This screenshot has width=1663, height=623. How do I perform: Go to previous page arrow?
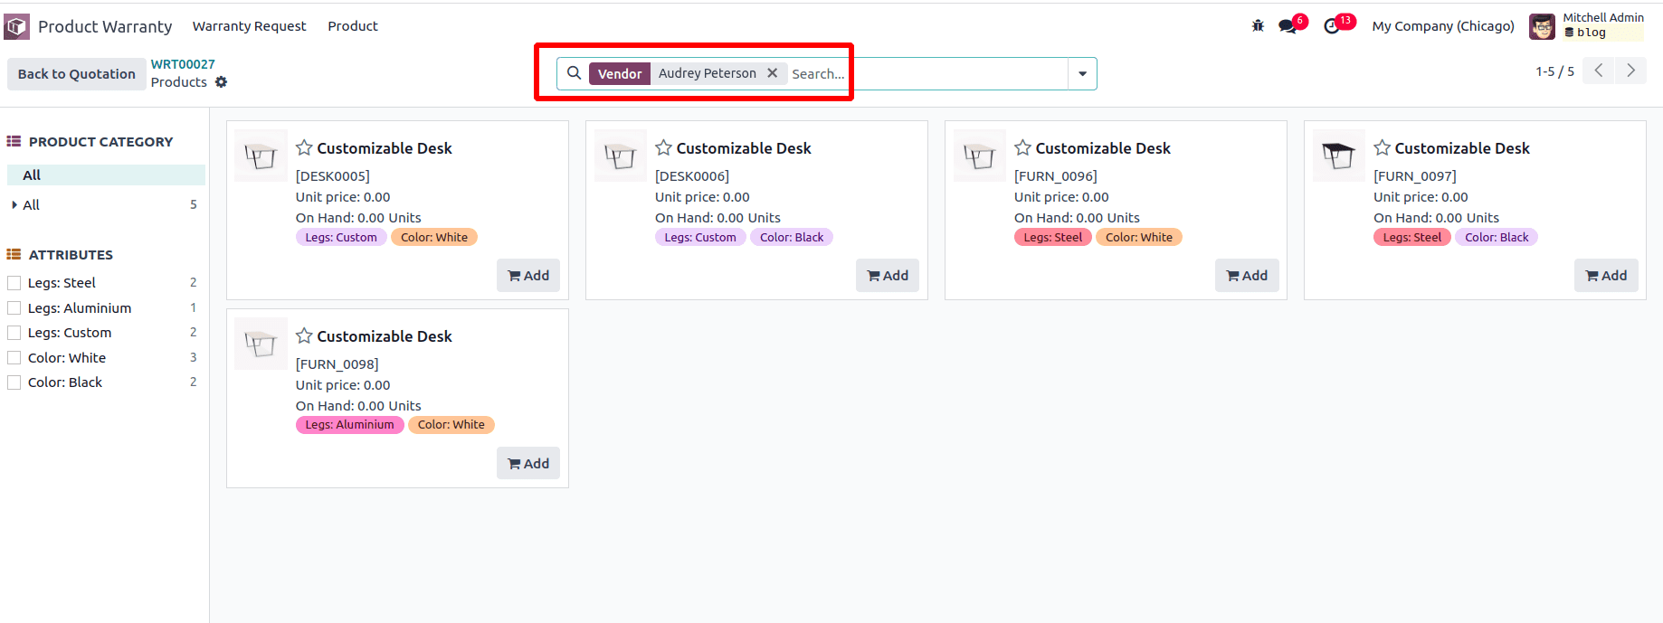(1599, 71)
